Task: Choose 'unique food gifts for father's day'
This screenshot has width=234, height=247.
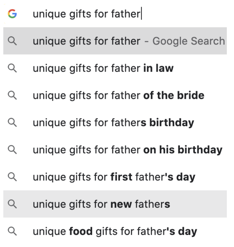Action: click(115, 231)
